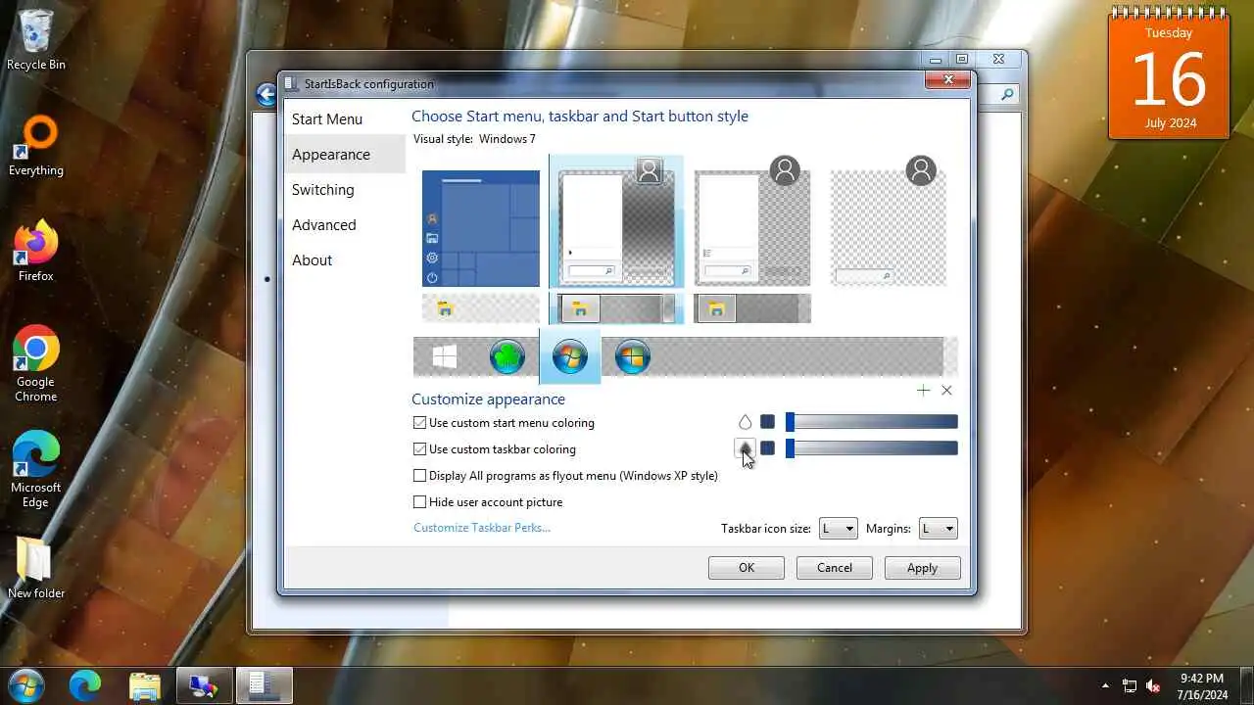Viewport: 1254px width, 705px height.
Task: Click the OK button
Action: coord(747,568)
